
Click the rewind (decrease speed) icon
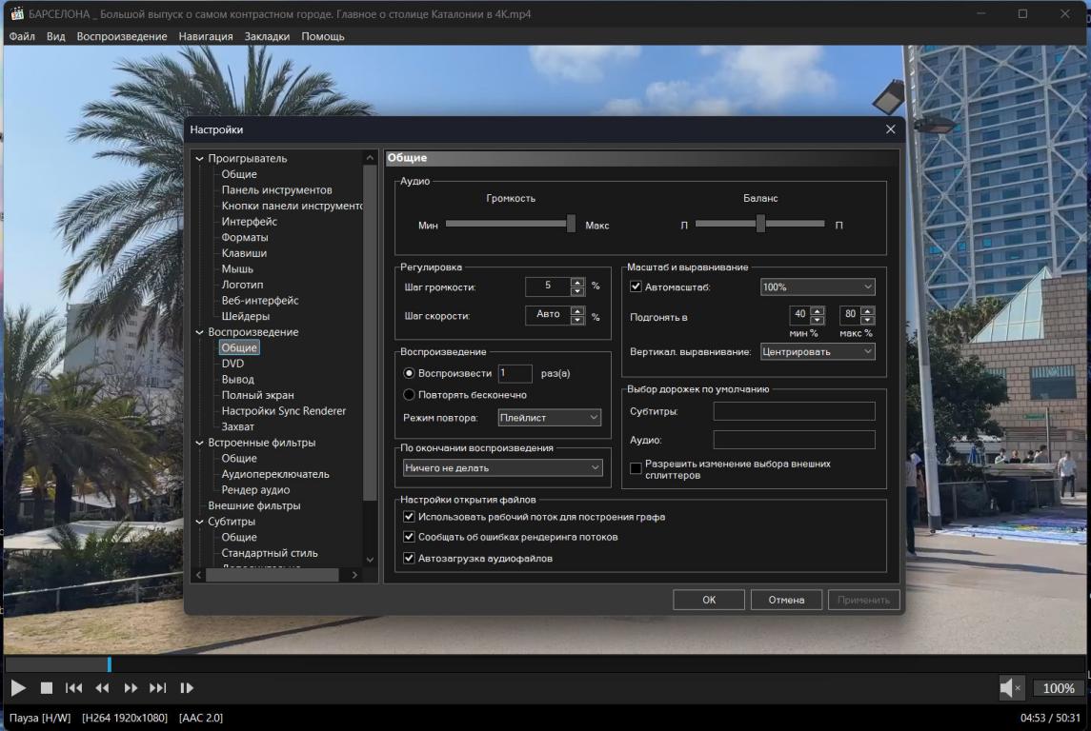point(102,687)
